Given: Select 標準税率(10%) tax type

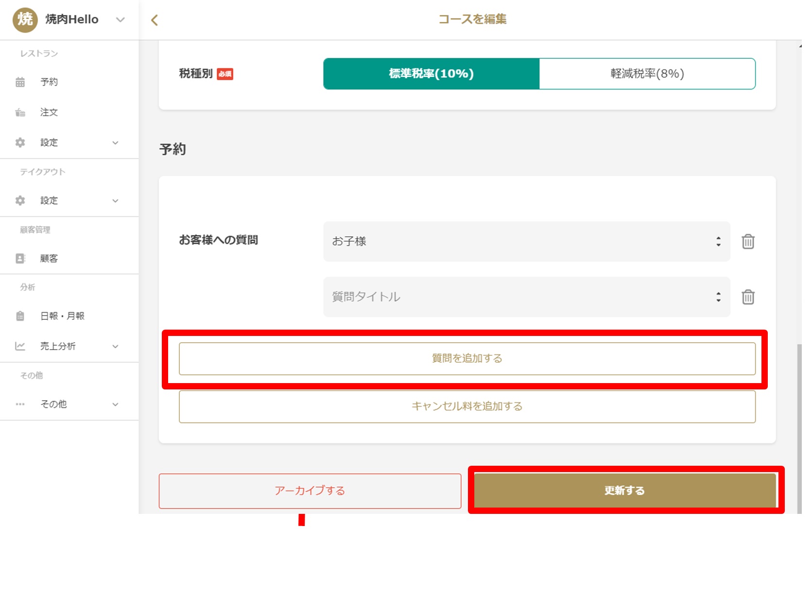Looking at the screenshot, I should [431, 74].
